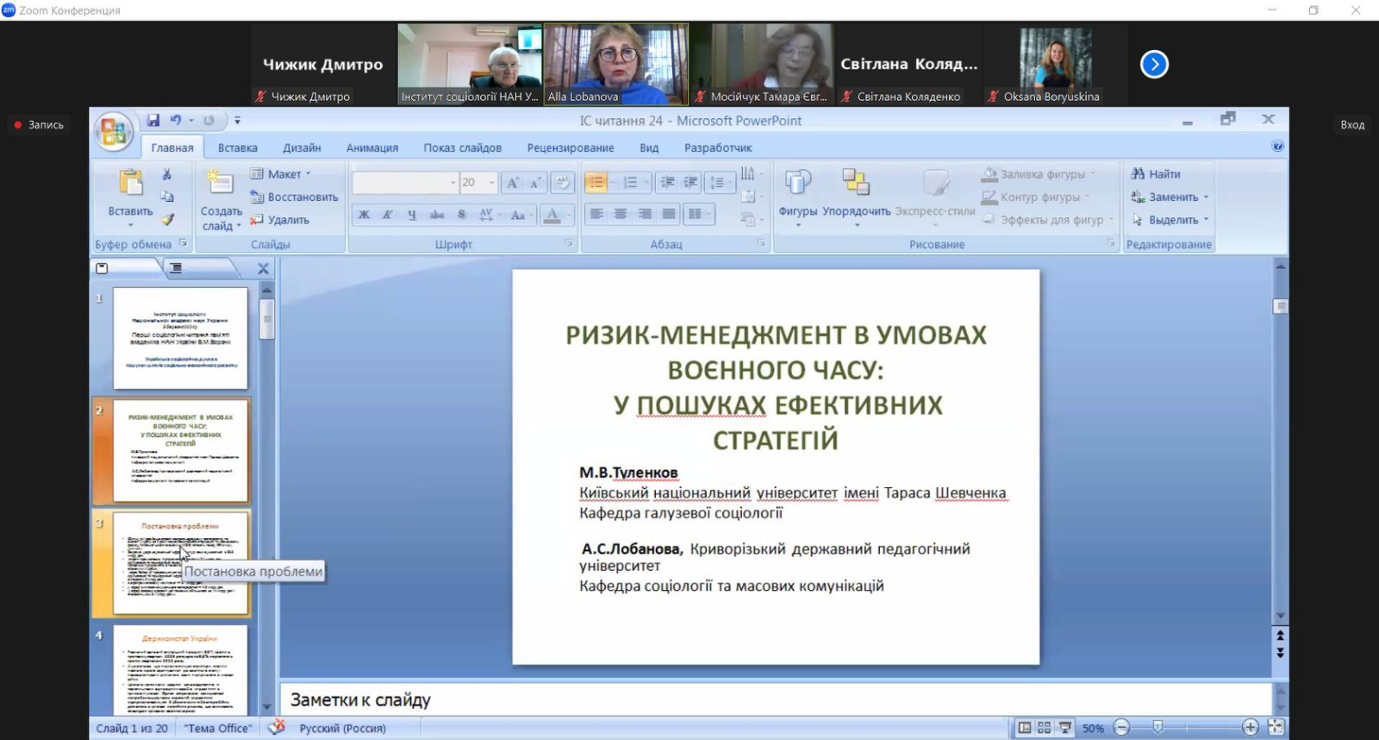The width and height of the screenshot is (1379, 740).
Task: Open the Фигуры shapes gallery
Action: coord(798,197)
